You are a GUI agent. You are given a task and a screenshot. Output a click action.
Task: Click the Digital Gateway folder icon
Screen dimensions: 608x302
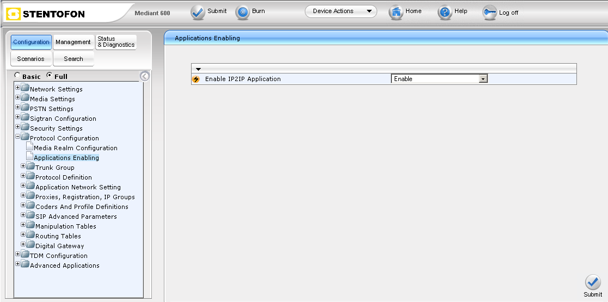pos(30,244)
